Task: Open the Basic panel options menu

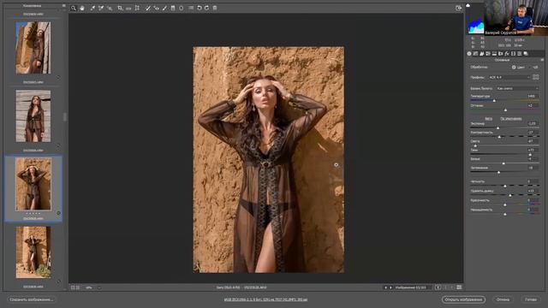Action: tap(542, 60)
